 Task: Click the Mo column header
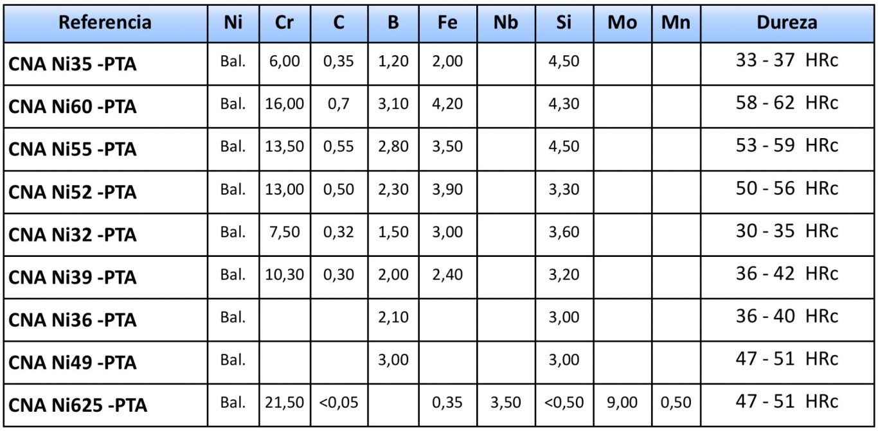click(x=622, y=22)
